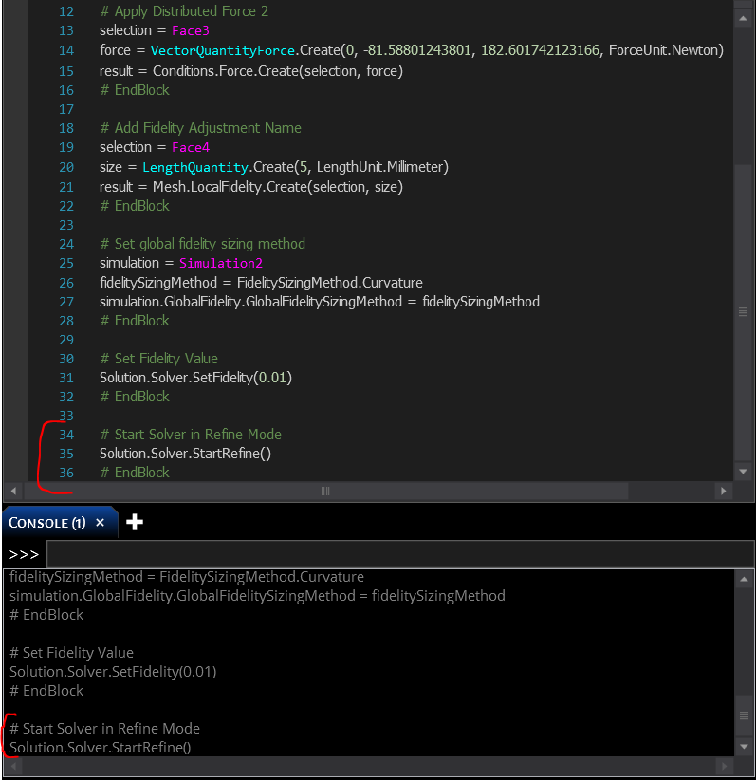Click line number 14 in the gutter
Screen dimensions: 756x780
(66, 50)
